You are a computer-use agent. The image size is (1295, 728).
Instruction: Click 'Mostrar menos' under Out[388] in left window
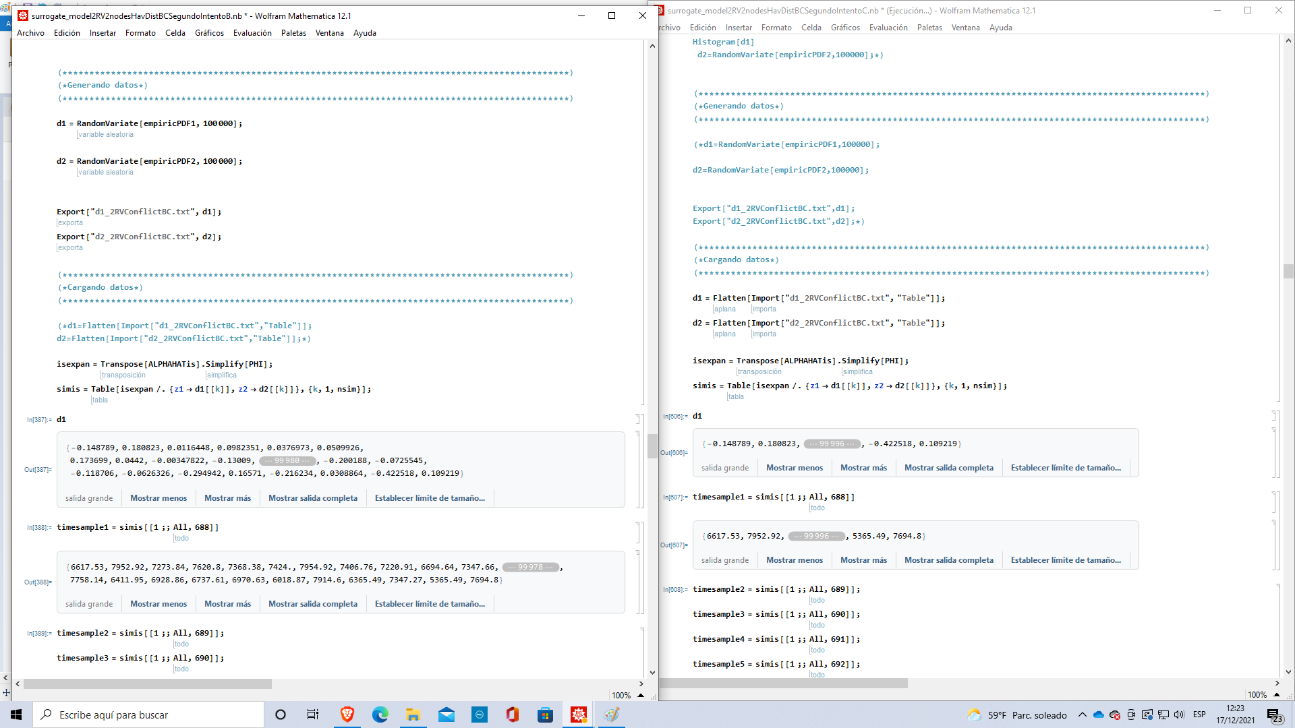(159, 604)
